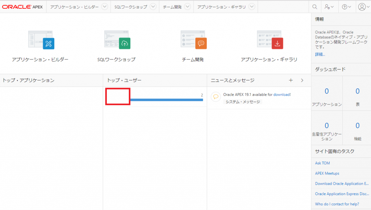Click the search magnifier icon in header
The height and width of the screenshot is (210, 371).
[x=315, y=7]
